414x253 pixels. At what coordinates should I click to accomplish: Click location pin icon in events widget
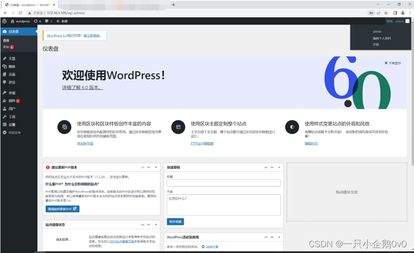click(x=203, y=247)
